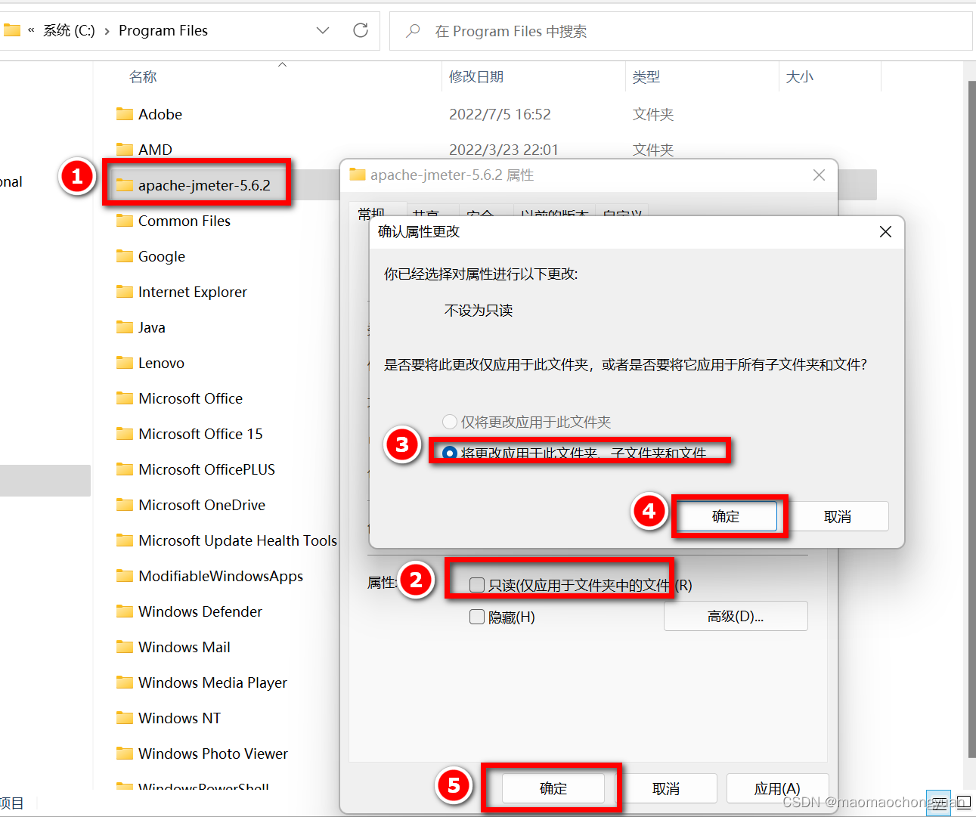
Task: Open the address bar history dropdown
Action: click(x=323, y=30)
